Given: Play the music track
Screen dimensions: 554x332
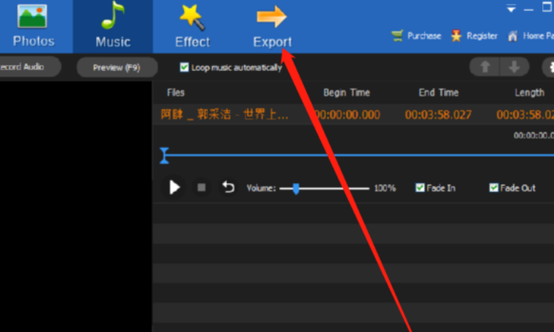Looking at the screenshot, I should pos(174,187).
